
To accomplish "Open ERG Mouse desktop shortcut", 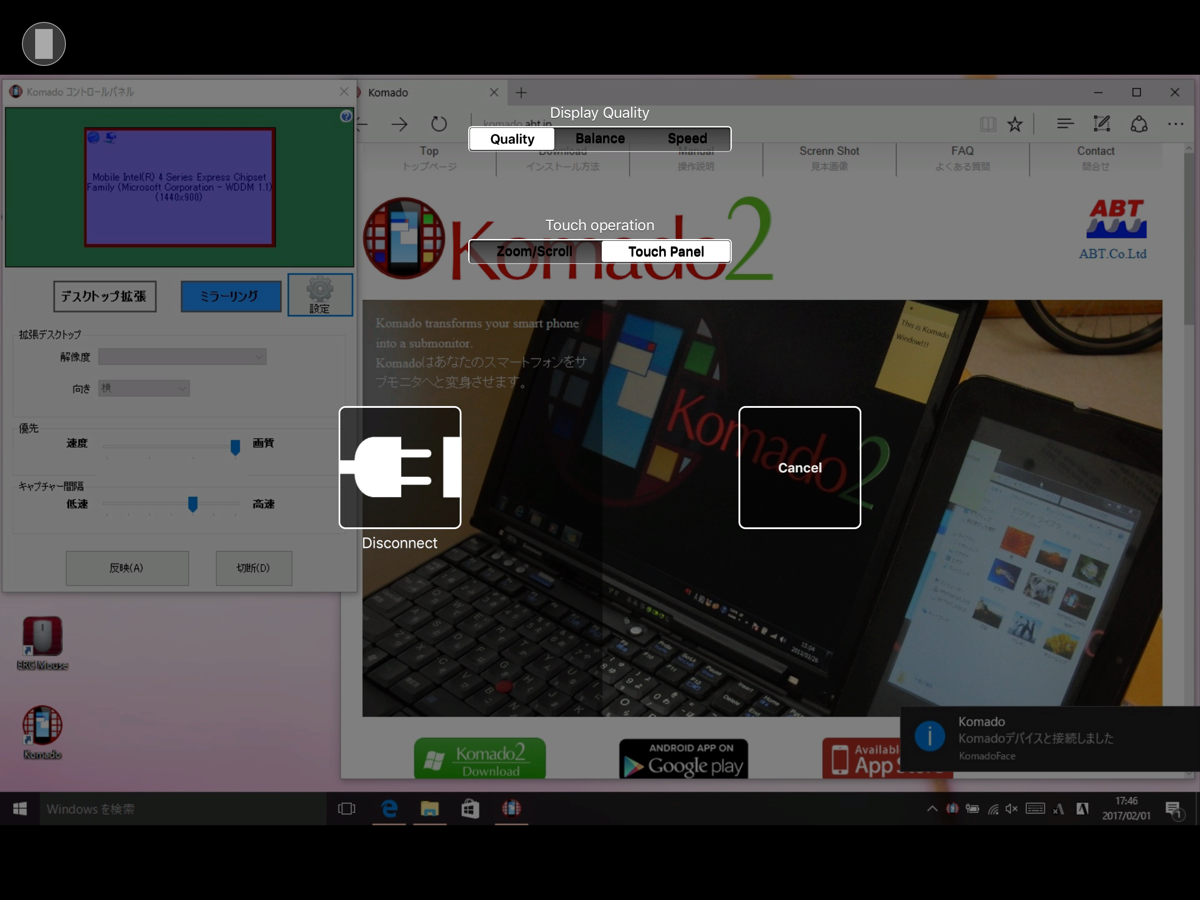I will (x=42, y=643).
